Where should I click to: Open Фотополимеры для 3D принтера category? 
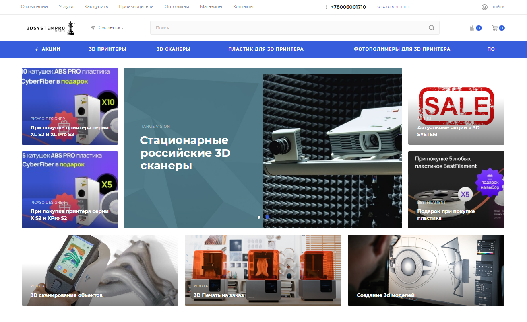click(402, 49)
